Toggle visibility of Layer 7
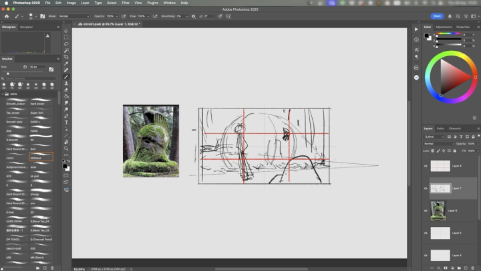Viewport: 481px width, 271px height. point(426,189)
